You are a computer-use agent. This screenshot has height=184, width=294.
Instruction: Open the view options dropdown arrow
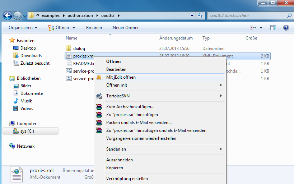coord(261,28)
